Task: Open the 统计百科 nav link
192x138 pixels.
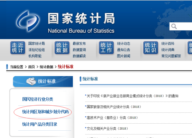Action: click(168, 43)
